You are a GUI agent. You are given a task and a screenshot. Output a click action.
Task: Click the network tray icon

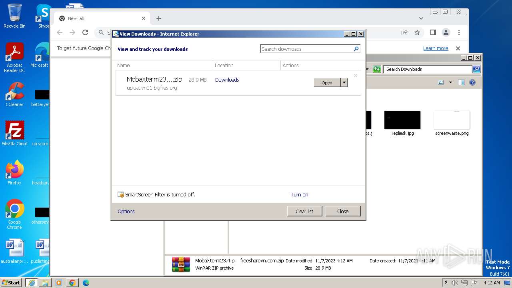pyautogui.click(x=464, y=283)
